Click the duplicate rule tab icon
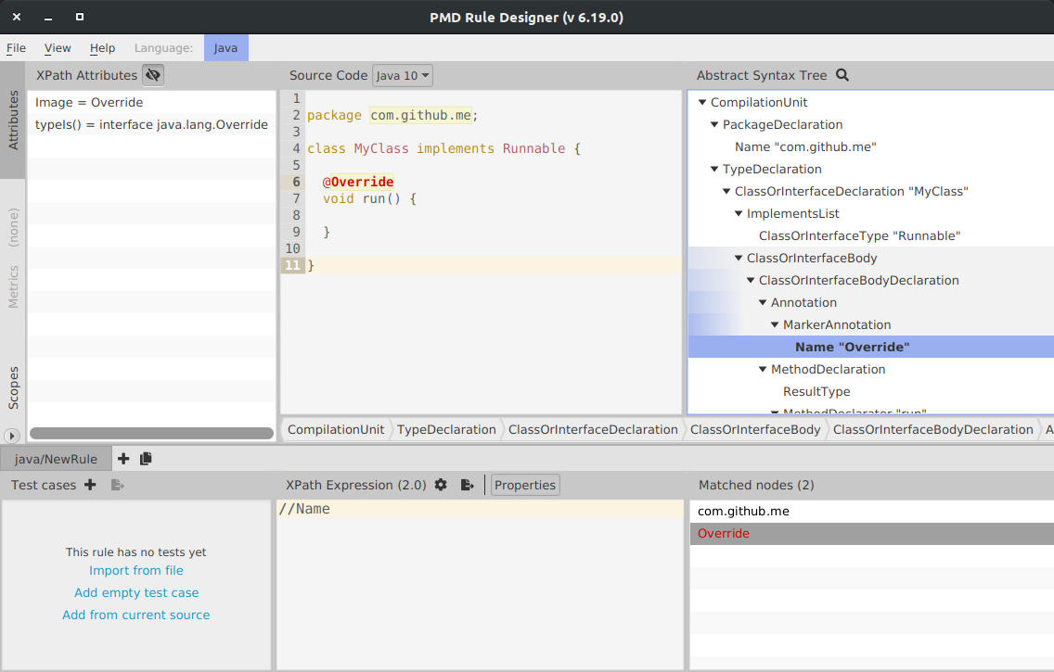 146,459
